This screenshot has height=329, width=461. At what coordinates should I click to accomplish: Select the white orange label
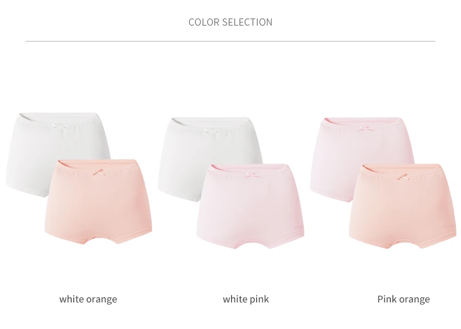(88, 299)
